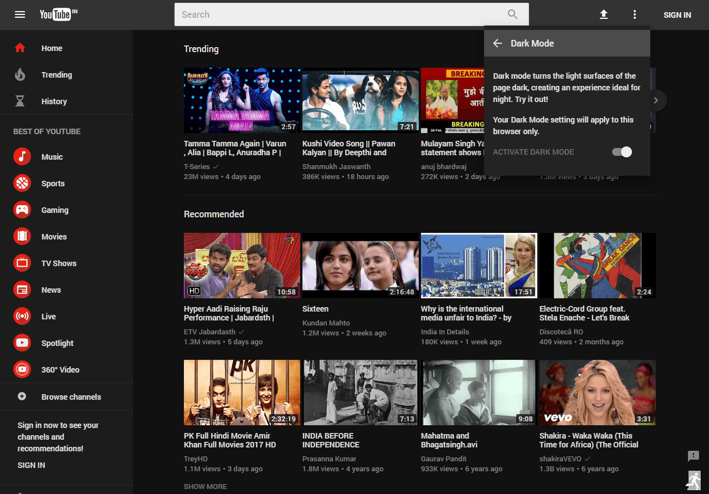709x494 pixels.
Task: Toggle the Activate Dark Mode switch
Action: point(622,152)
